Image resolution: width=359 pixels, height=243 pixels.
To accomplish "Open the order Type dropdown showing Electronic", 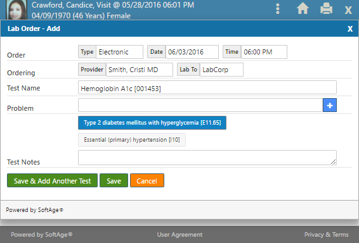I will (119, 52).
